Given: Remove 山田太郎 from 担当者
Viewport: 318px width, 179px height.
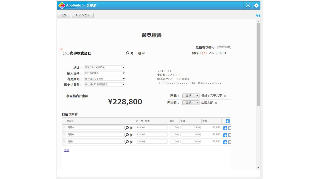Looking at the screenshot, I should click(216, 103).
